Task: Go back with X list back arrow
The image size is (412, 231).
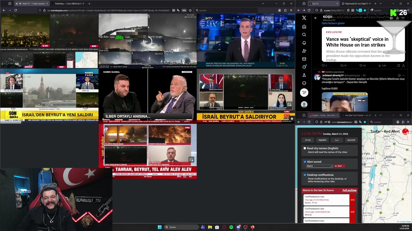Action: [x=315, y=18]
